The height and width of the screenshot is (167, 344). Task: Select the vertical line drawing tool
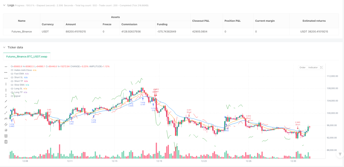point(6,84)
